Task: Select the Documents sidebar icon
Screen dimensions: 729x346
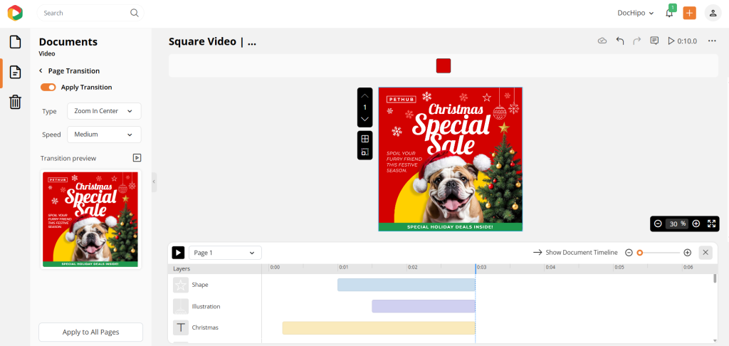Action: click(x=16, y=72)
